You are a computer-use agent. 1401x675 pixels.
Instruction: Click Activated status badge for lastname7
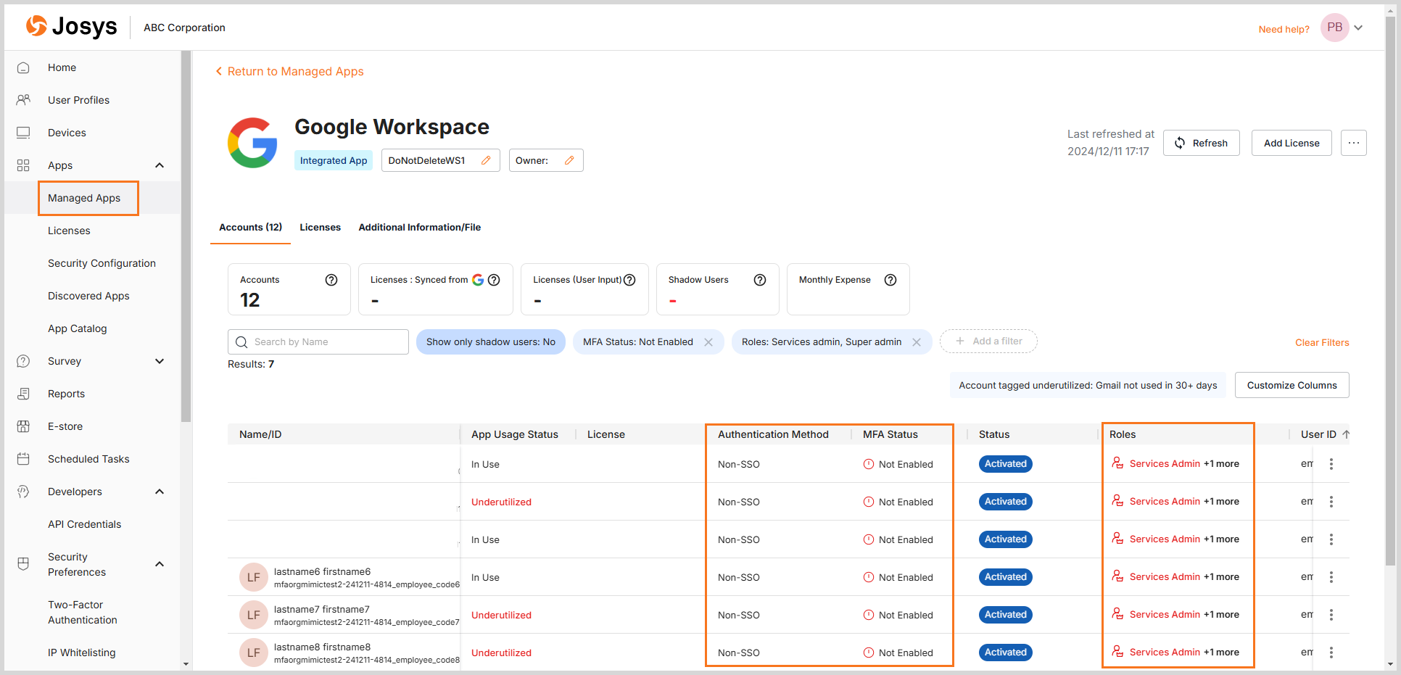click(x=1005, y=614)
